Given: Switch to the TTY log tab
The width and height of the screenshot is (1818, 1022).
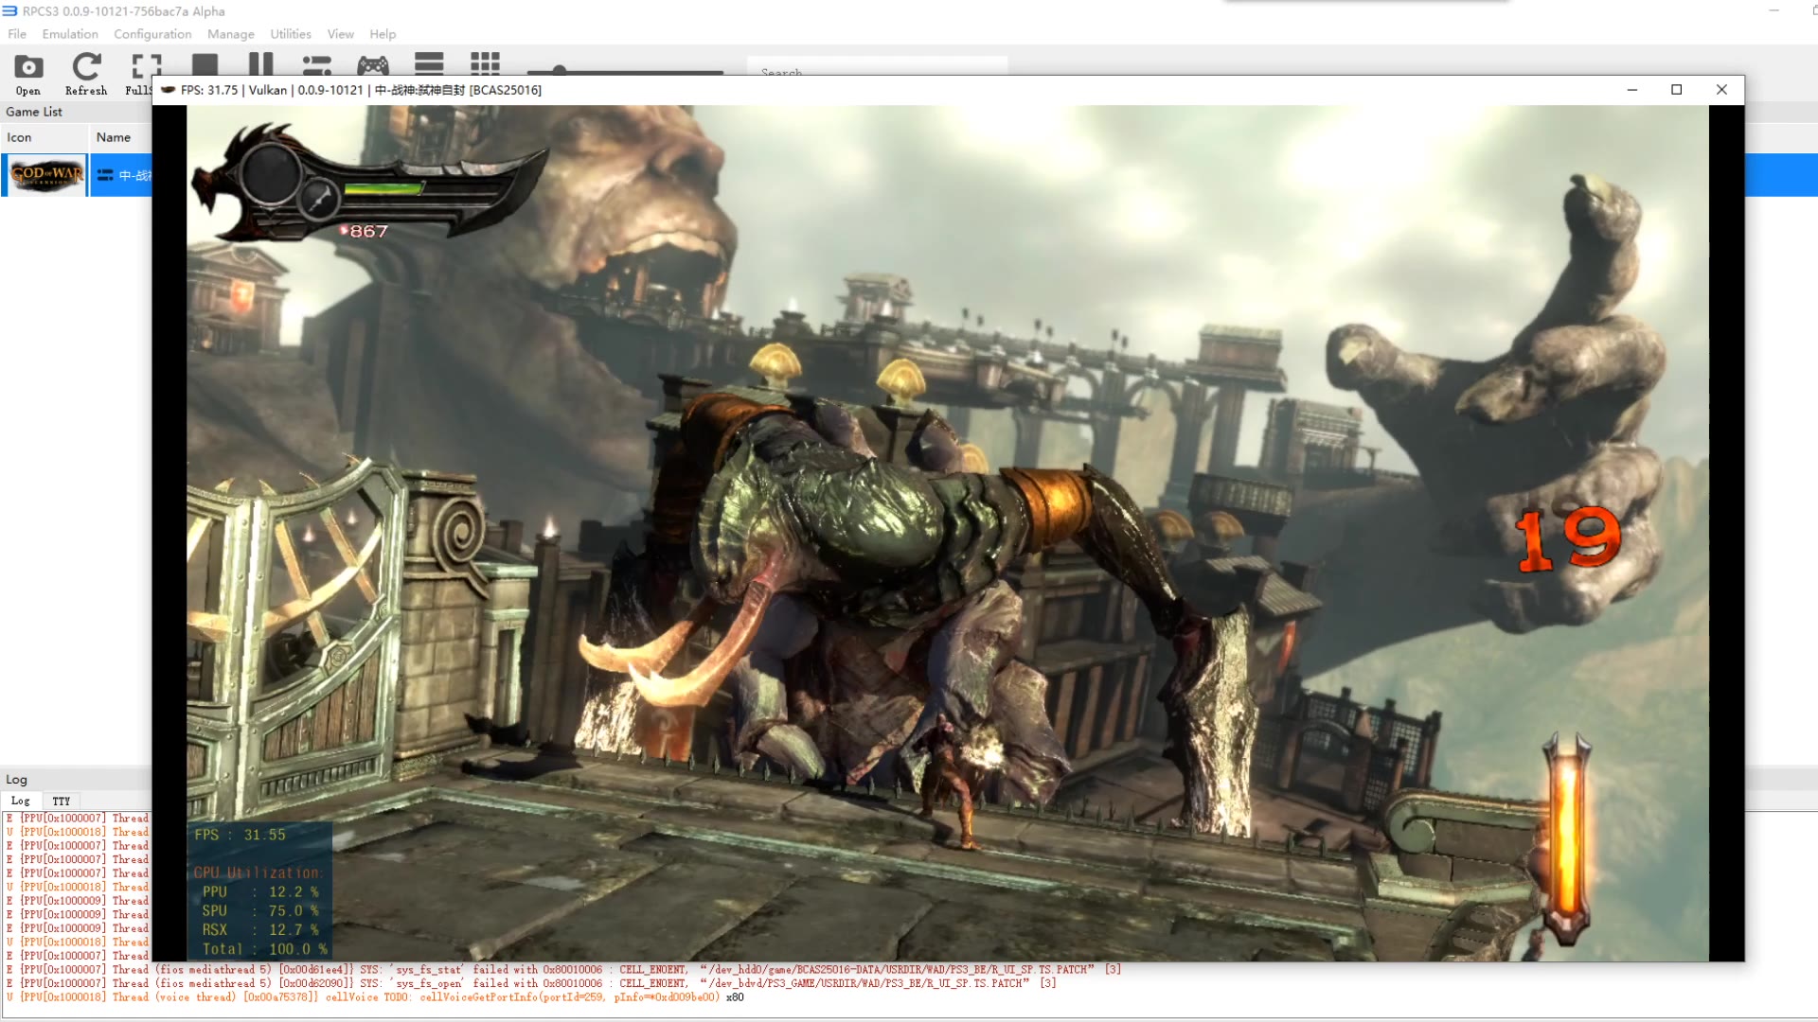Looking at the screenshot, I should click(x=62, y=801).
